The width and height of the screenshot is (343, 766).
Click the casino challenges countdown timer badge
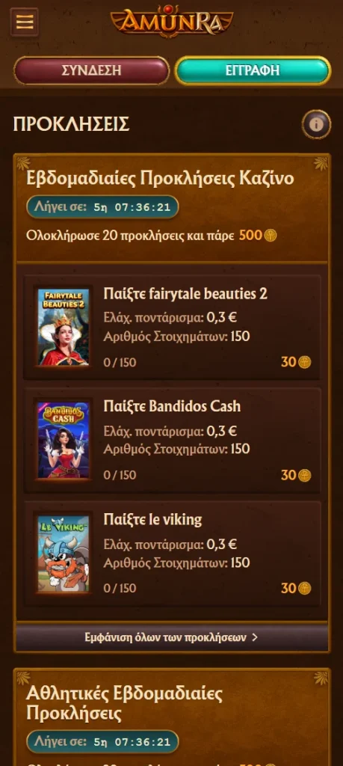click(102, 207)
